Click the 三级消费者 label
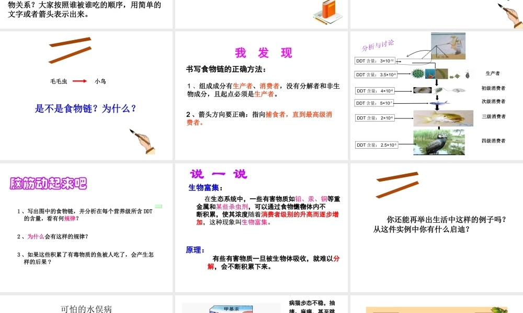Image resolution: width=523 pixels, height=313 pixels. point(494,116)
